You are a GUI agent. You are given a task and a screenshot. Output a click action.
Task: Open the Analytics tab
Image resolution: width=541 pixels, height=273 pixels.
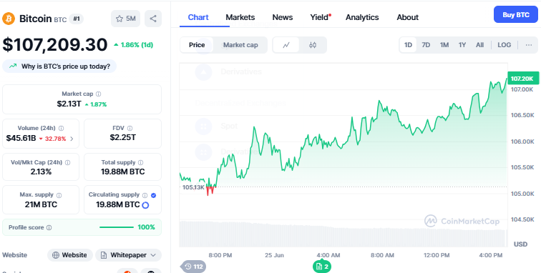[362, 17]
